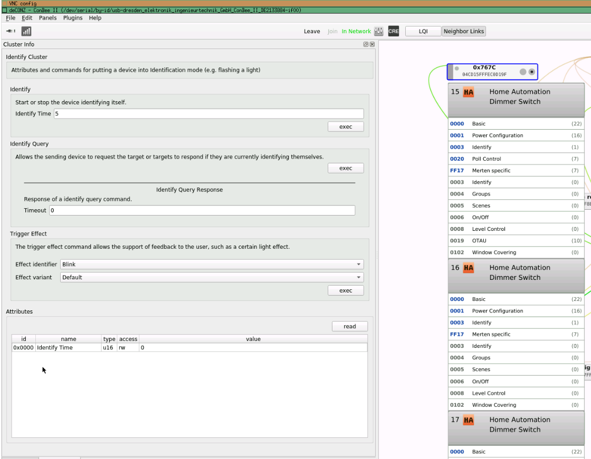Select 0005 Scenes cluster in endpoint 15

coord(516,206)
